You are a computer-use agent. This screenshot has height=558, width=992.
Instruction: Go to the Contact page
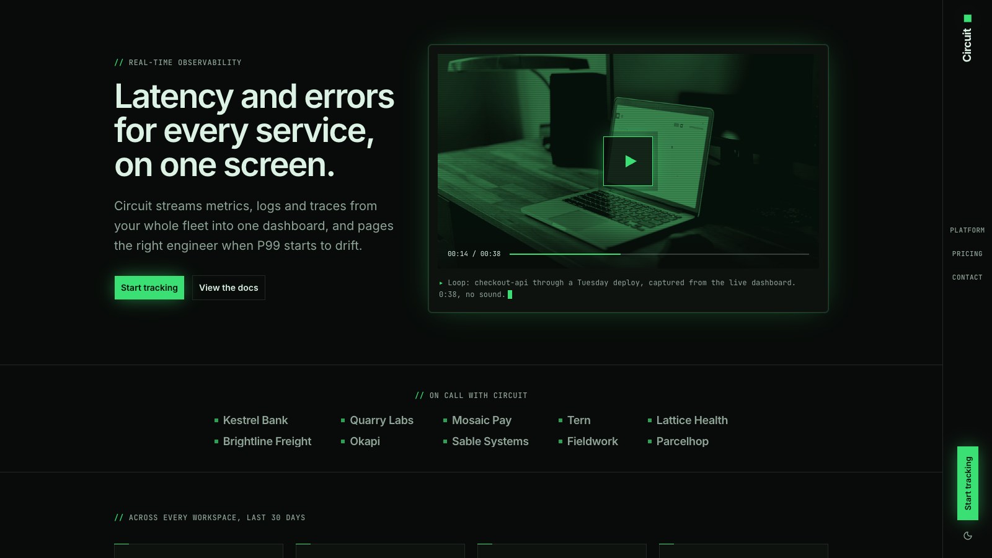click(x=967, y=277)
